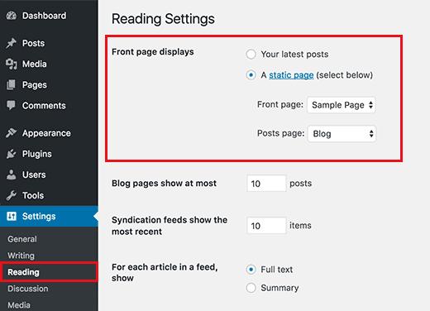Click the Pages icon in the sidebar
430x311 pixels.
12,84
